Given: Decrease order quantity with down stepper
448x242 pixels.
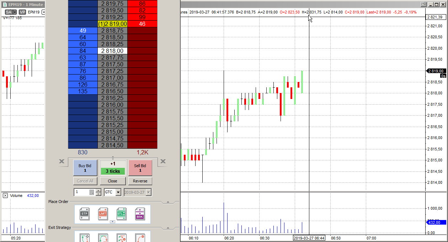Looking at the screenshot, I should (x=98, y=194).
